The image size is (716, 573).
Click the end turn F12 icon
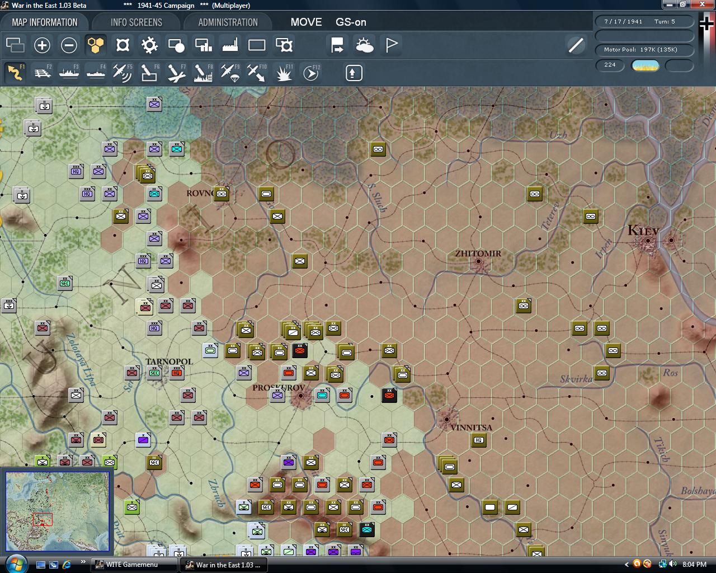(311, 73)
